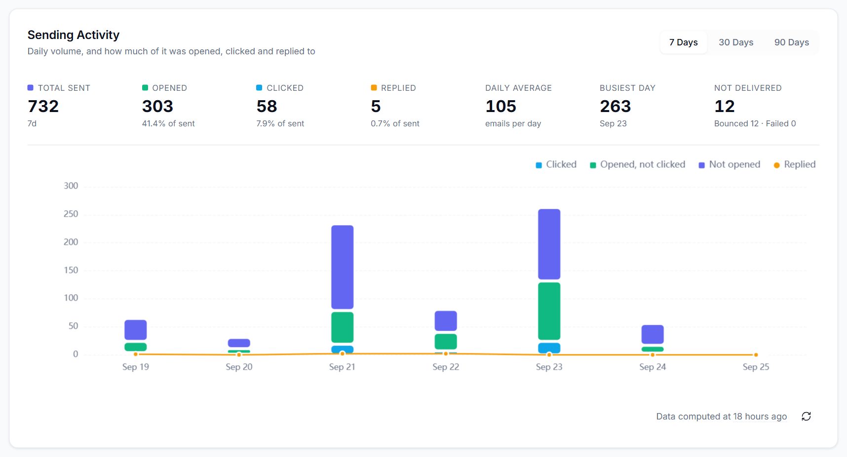
Task: Click the Opened value 303
Action: (x=157, y=106)
